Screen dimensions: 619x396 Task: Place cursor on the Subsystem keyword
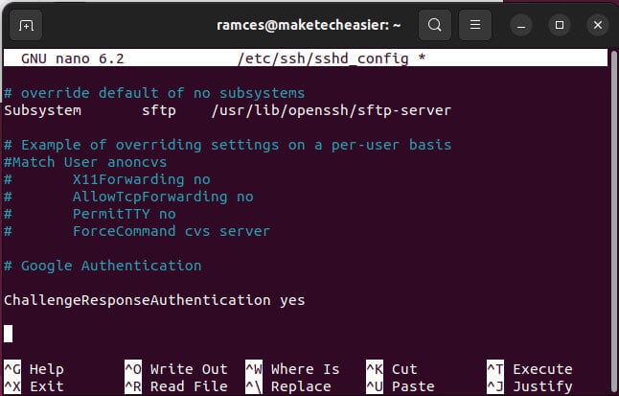(42, 110)
